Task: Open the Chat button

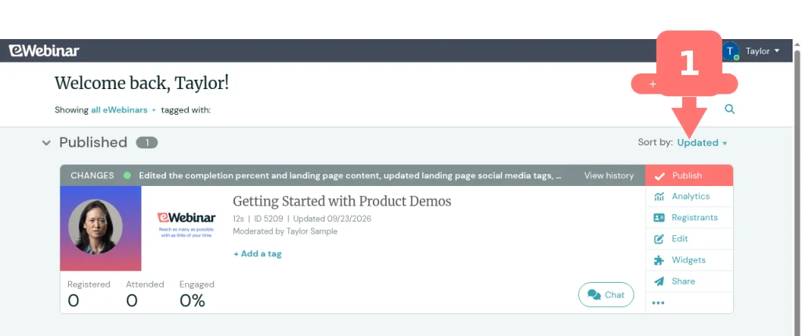Action: tap(606, 295)
